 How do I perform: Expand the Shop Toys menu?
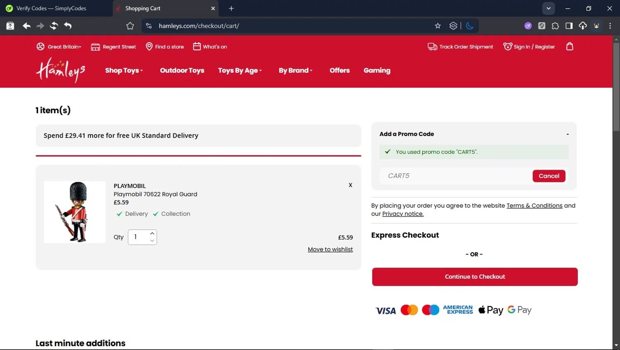pyautogui.click(x=124, y=70)
